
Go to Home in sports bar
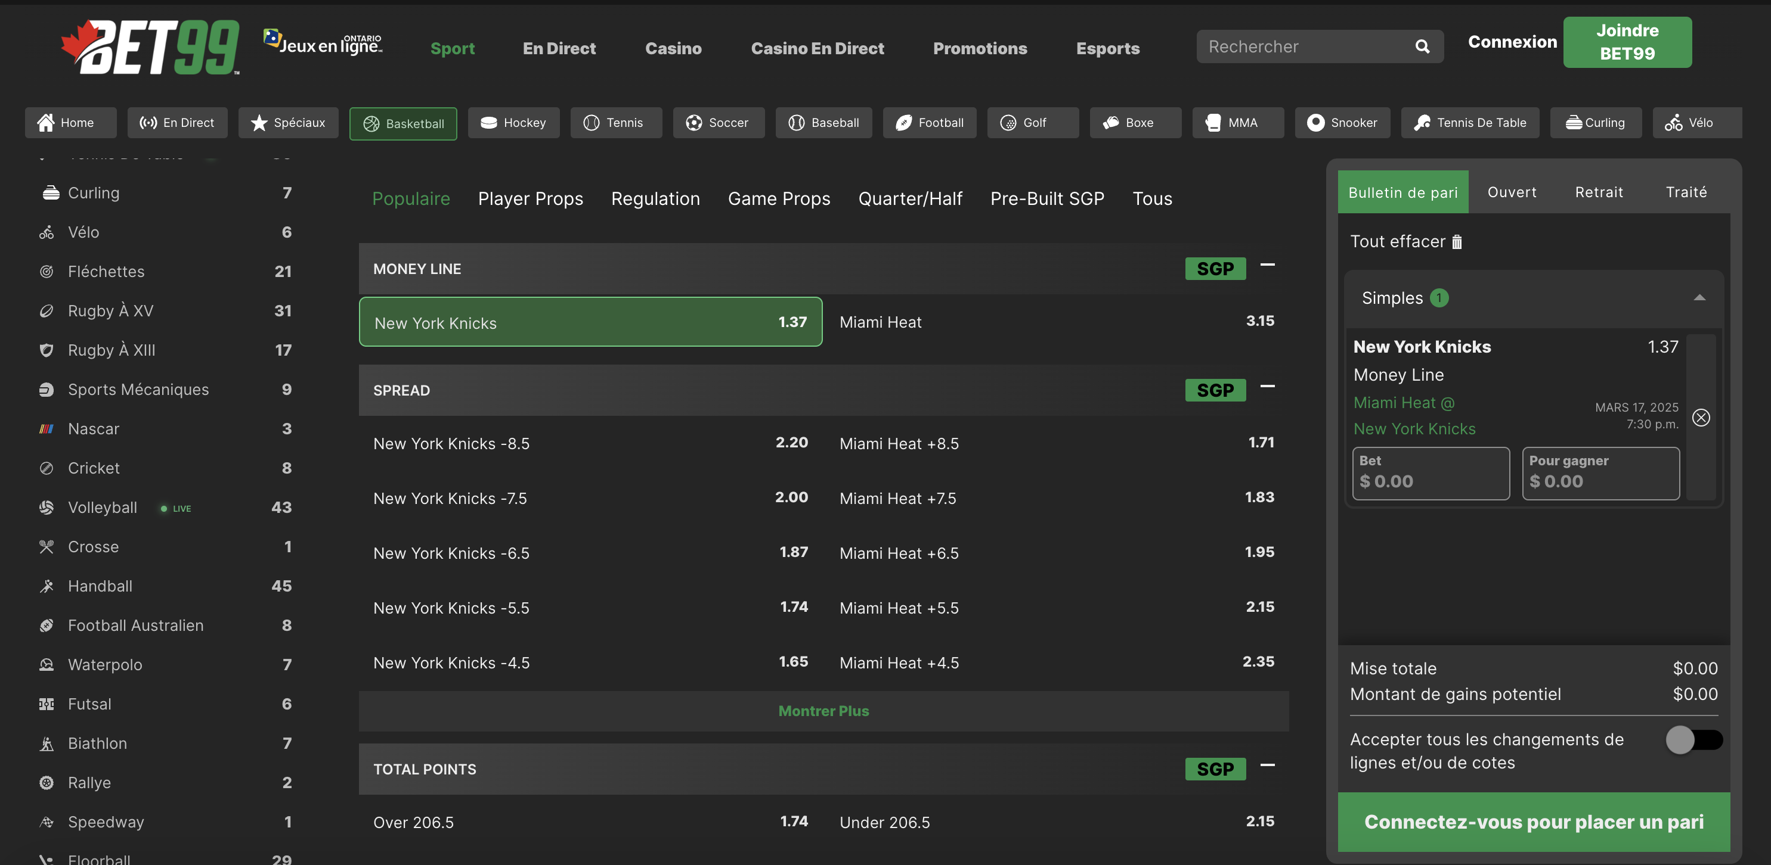[x=70, y=123]
